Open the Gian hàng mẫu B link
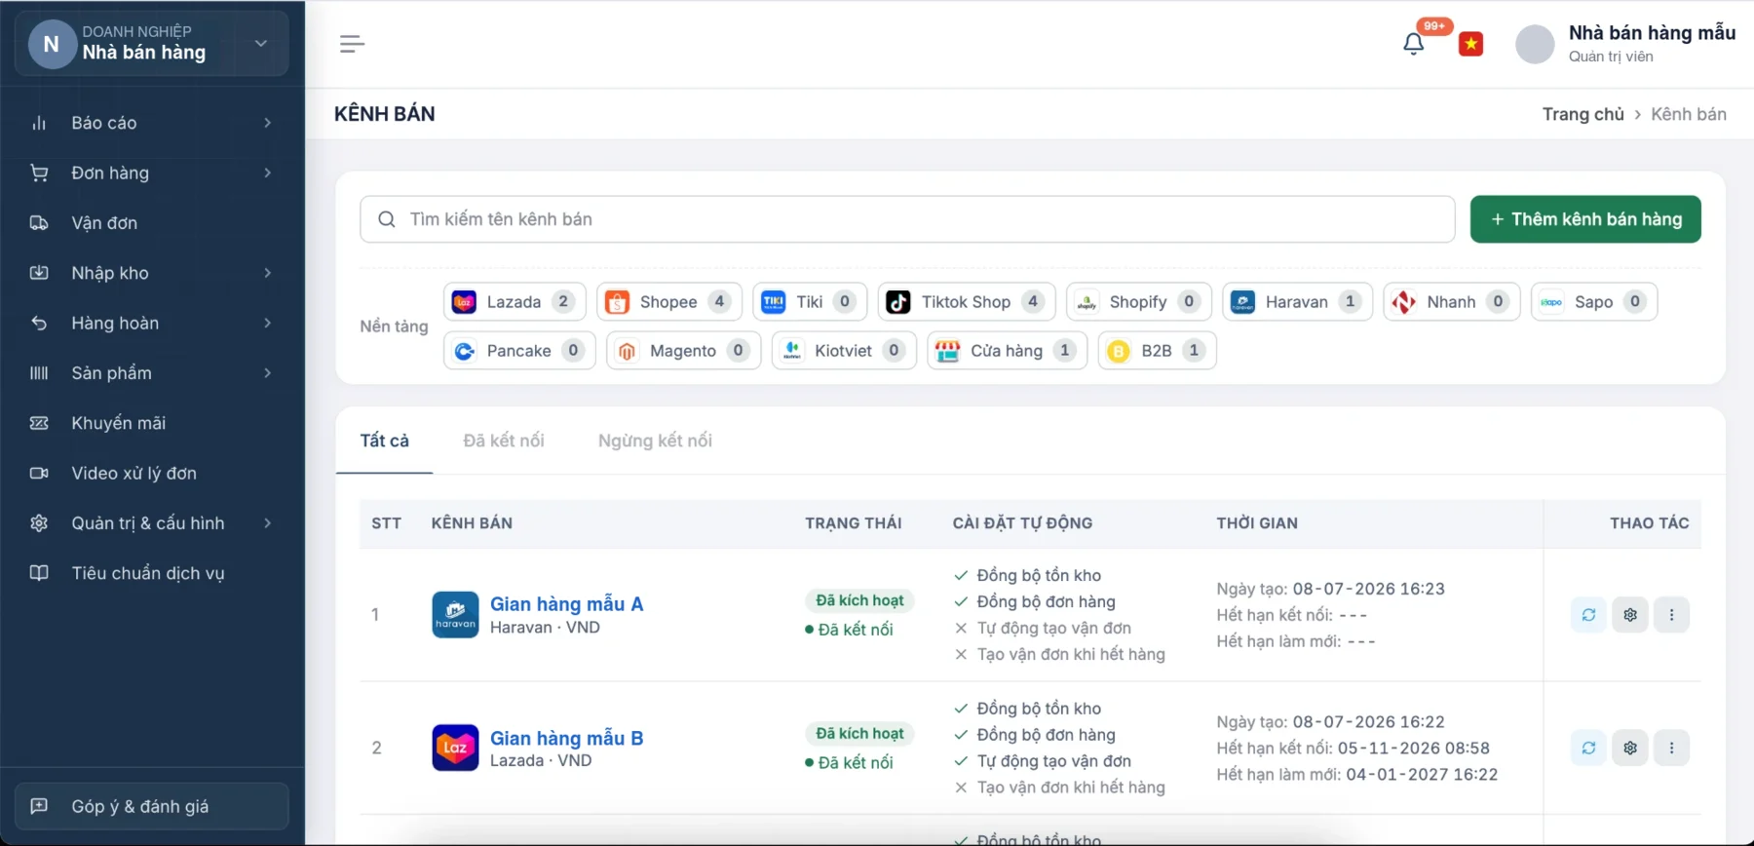Screen dimensions: 1754x846 (566, 738)
